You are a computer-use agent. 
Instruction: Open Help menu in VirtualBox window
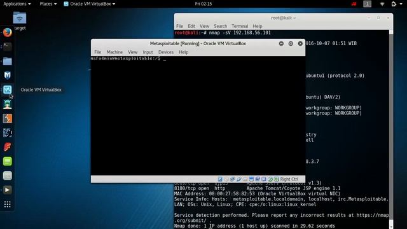tap(184, 52)
